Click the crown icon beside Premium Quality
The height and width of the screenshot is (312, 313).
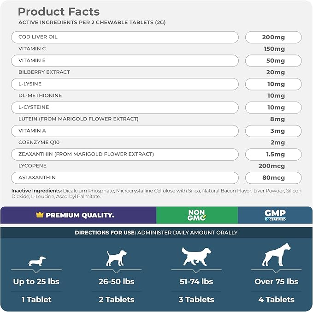pos(39,215)
